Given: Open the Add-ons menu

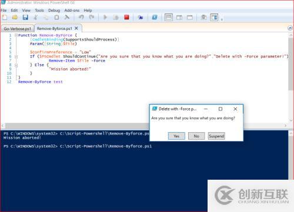Looking at the screenshot, I should [72, 11].
